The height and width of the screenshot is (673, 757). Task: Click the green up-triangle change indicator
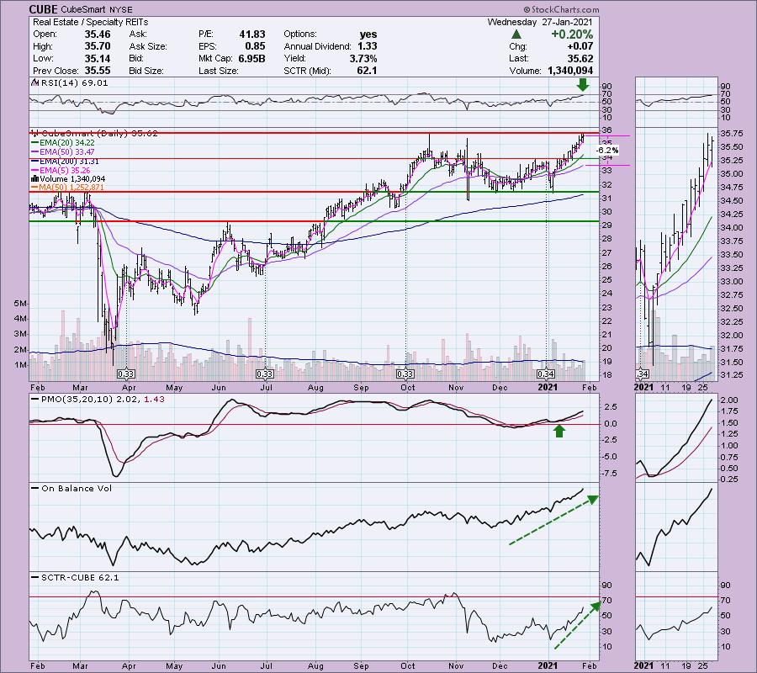[516, 34]
